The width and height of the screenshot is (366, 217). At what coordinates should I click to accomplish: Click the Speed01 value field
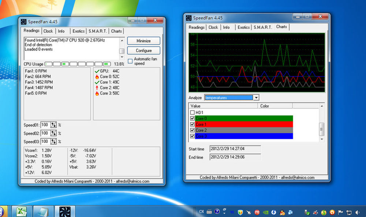click(45, 125)
